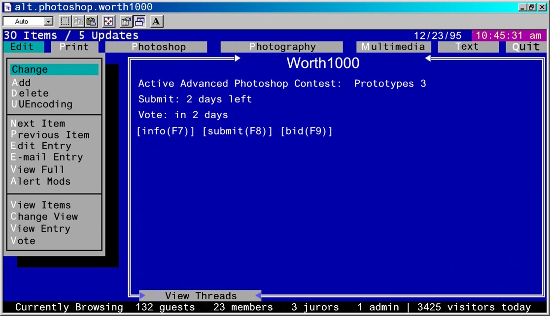Select Change View menu entry

tap(44, 217)
